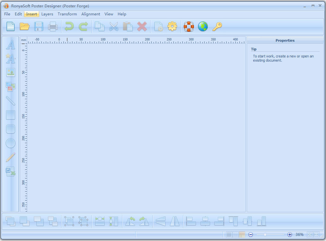Open the File menu
This screenshot has width=326, height=241.
pos(7,14)
